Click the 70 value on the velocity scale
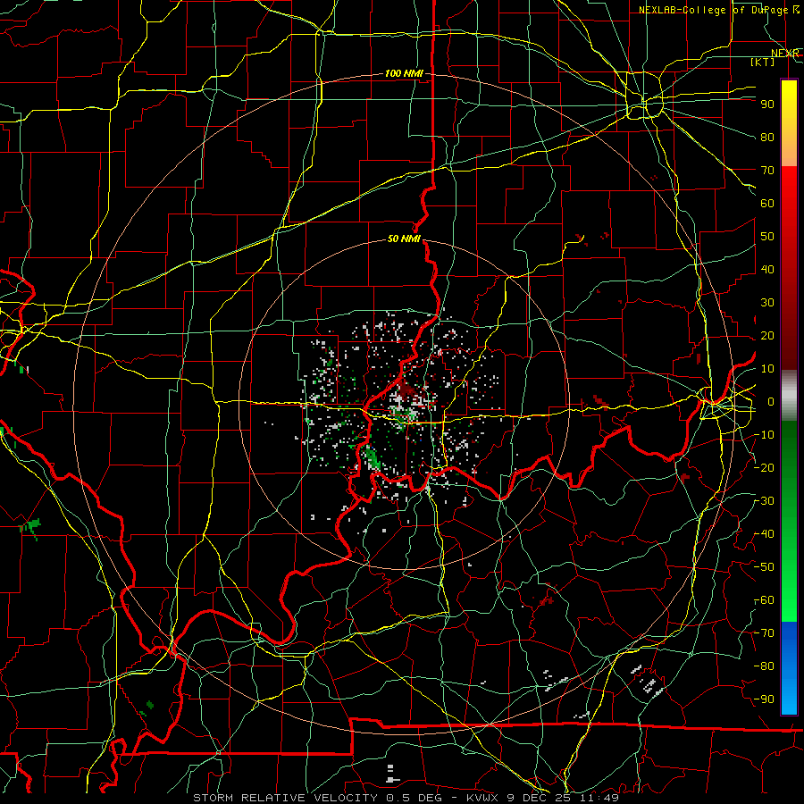Screen dimensions: 804x804 pos(767,171)
